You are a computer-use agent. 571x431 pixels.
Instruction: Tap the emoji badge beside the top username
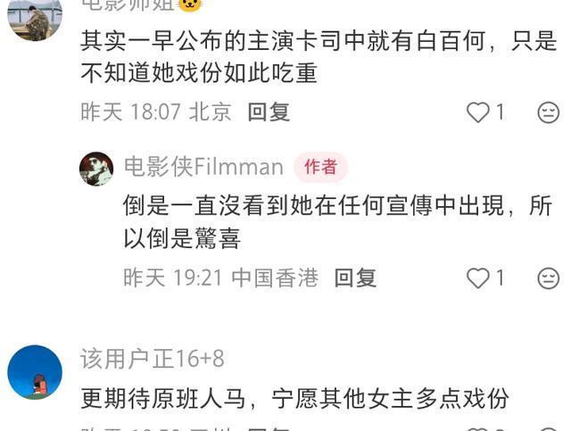pyautogui.click(x=190, y=5)
